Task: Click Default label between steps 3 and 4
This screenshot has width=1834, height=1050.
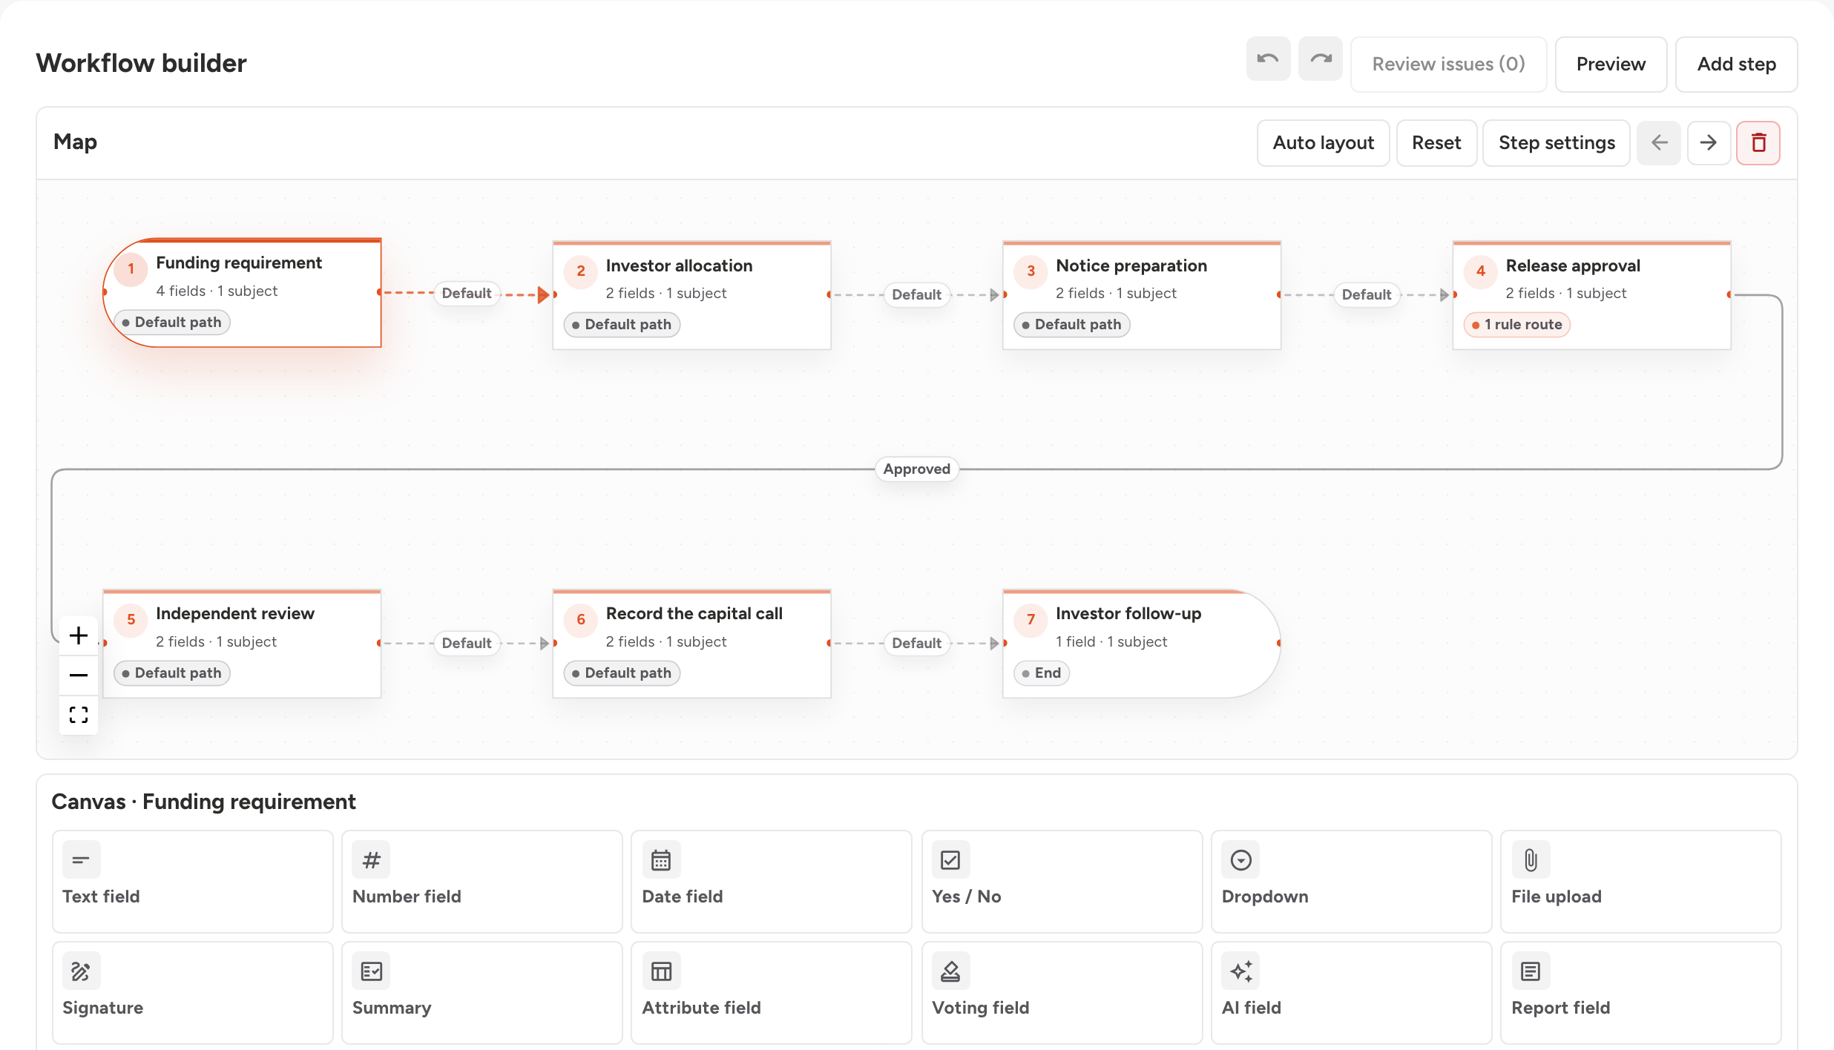Action: [1367, 295]
